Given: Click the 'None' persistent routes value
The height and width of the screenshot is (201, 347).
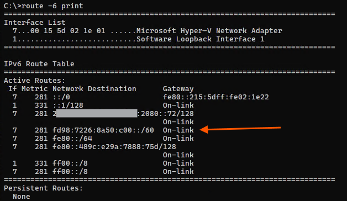Looking at the screenshot, I should 22,197.
